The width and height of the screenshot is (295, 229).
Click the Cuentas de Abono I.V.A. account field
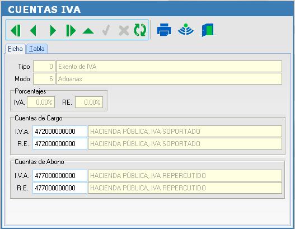click(60, 176)
